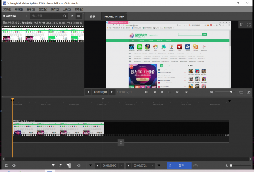This screenshot has width=254, height=172.
Task: Click the media library title input field
Action: pos(46,16)
